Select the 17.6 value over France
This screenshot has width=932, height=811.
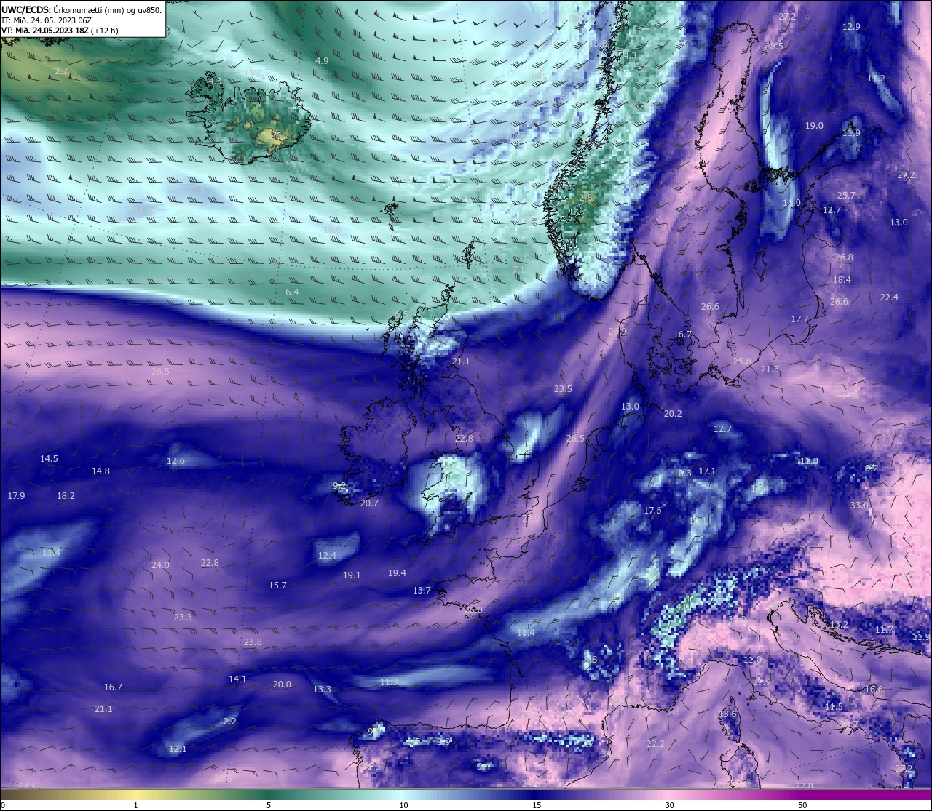(652, 511)
